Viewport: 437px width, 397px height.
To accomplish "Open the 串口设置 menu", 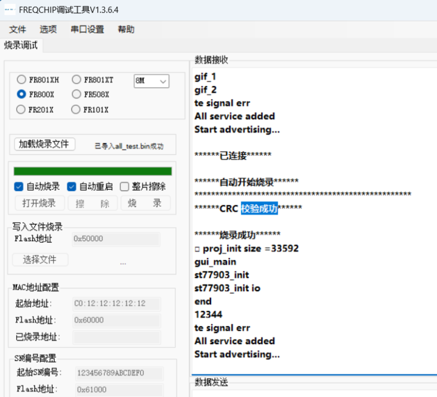I will (x=87, y=29).
